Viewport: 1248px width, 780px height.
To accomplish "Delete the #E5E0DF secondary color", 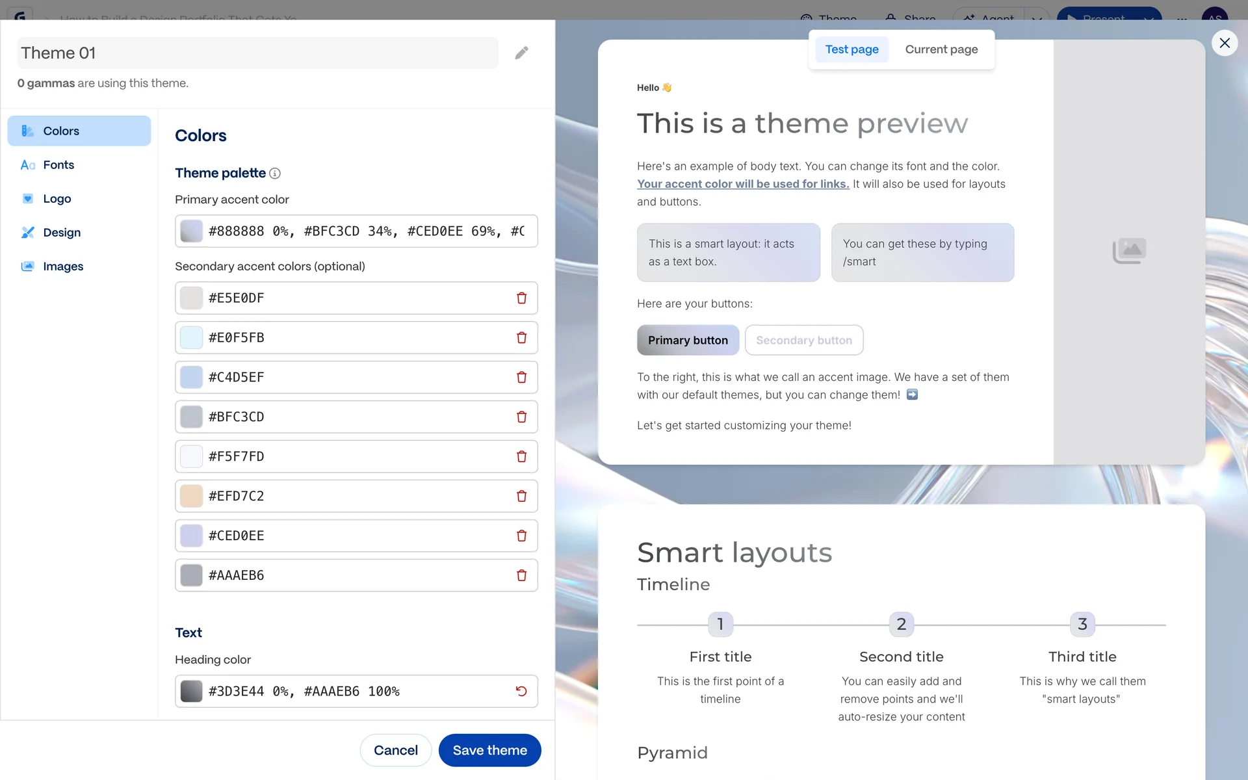I will point(521,298).
